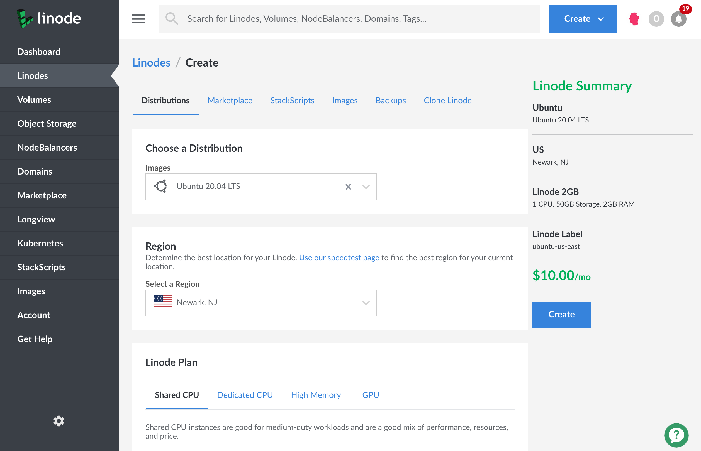Click "ubuntu-us-east" label value
This screenshot has height=451, width=701.
click(556, 247)
